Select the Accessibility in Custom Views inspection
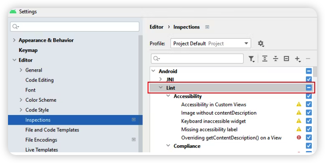 [214, 104]
